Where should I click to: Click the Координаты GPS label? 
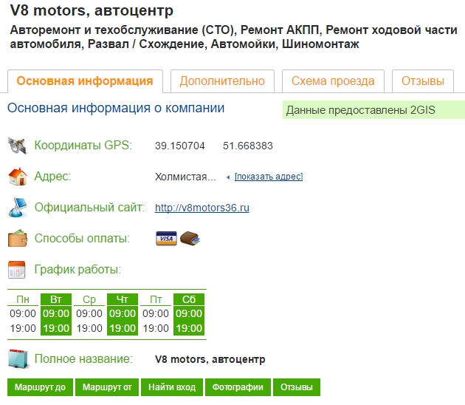coord(83,145)
